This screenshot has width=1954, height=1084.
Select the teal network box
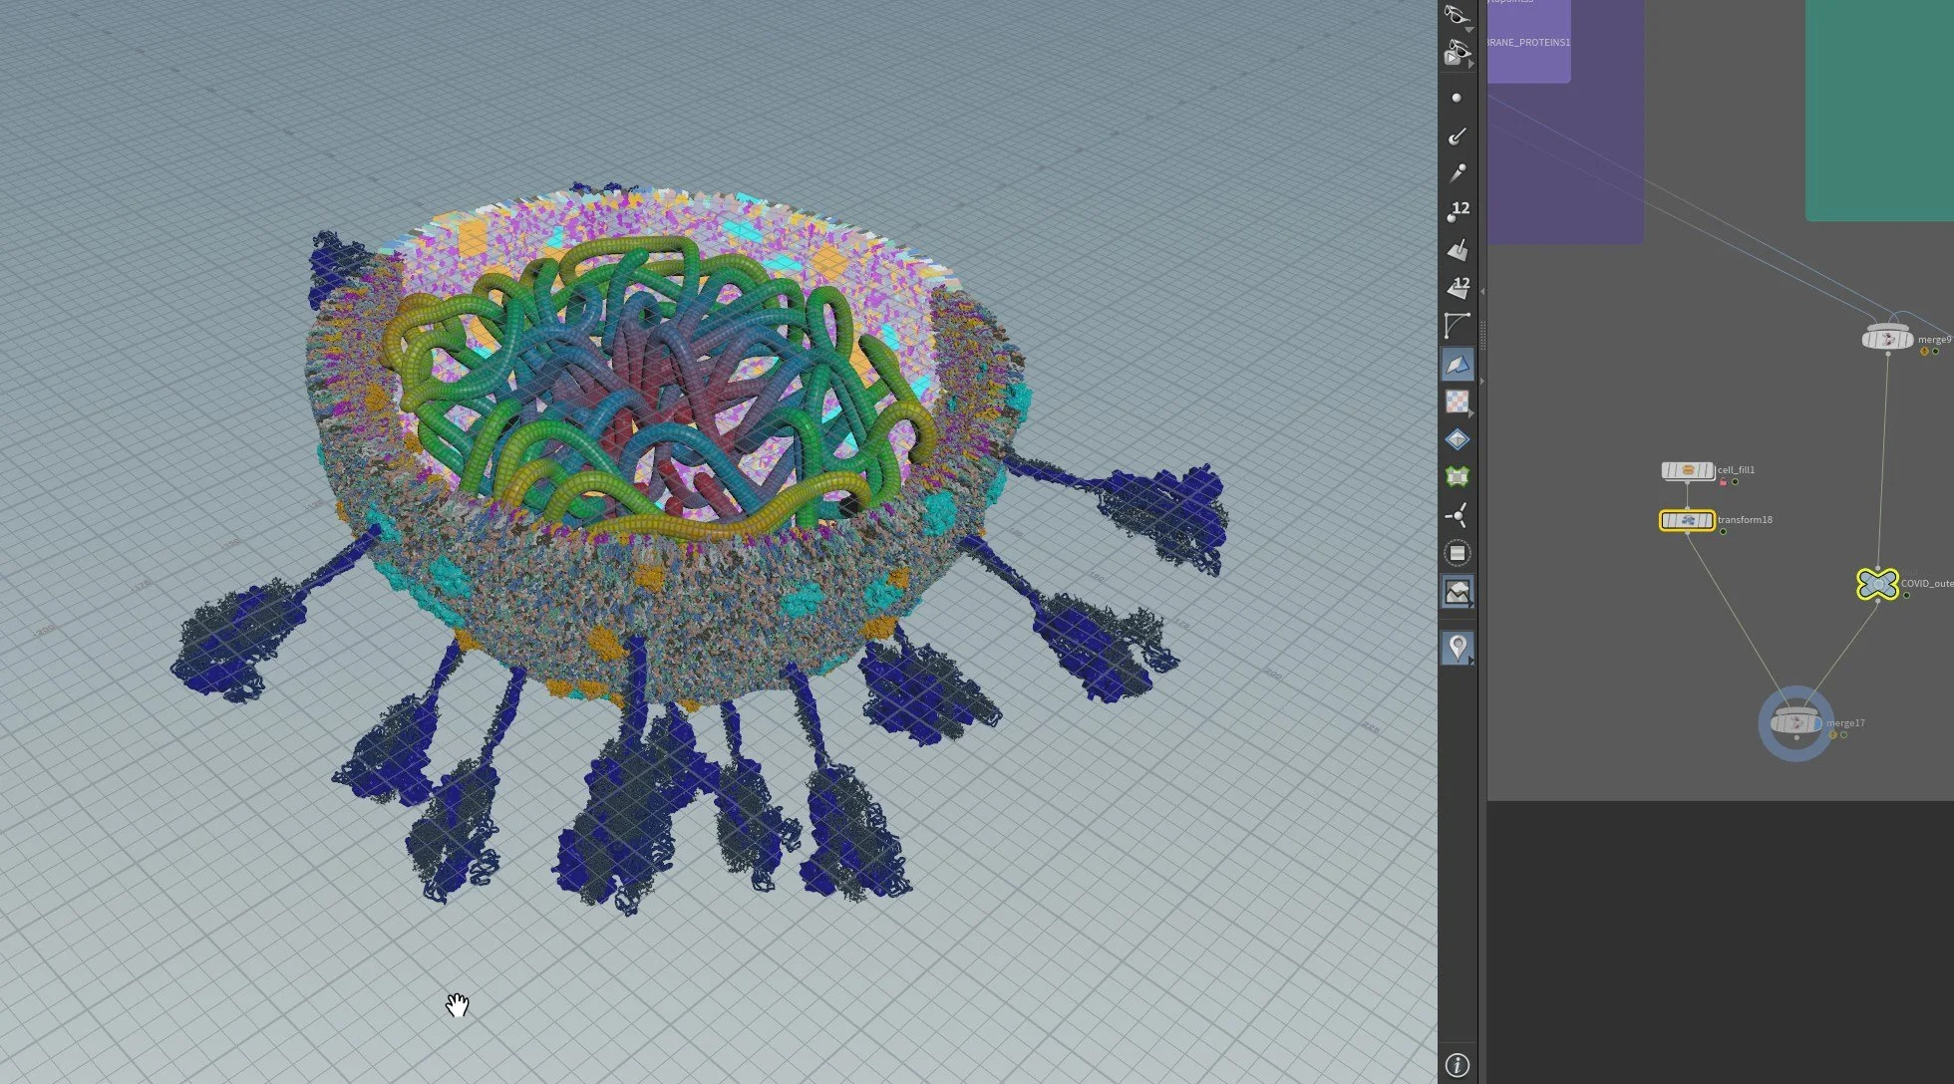coord(1879,110)
